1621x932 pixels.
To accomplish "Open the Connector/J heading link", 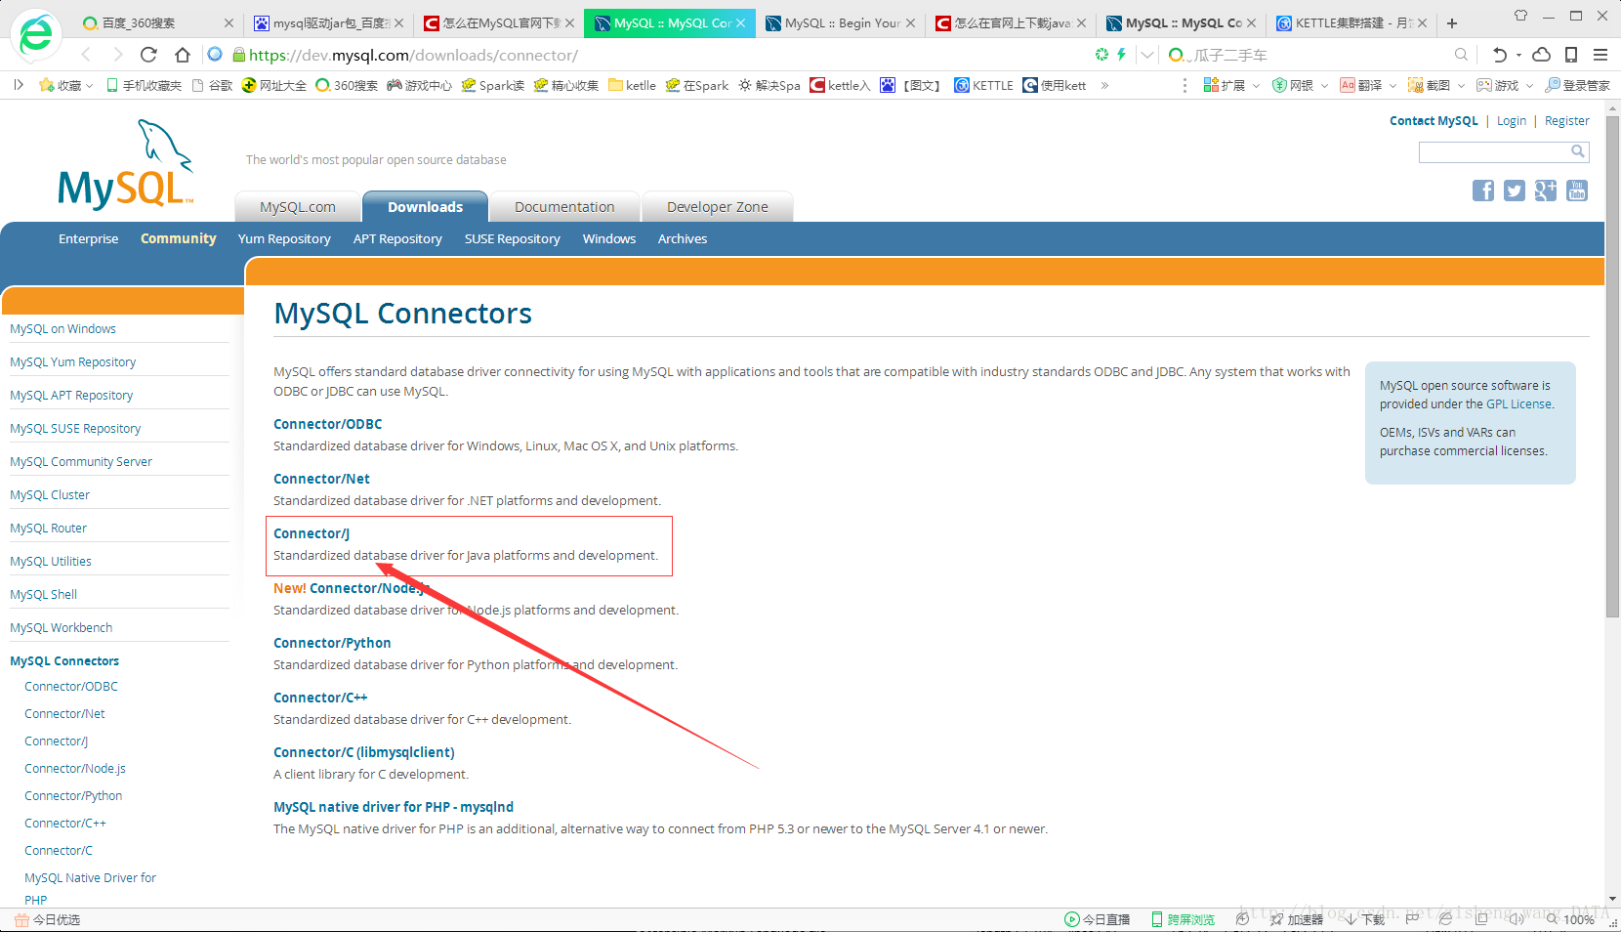I will click(312, 533).
